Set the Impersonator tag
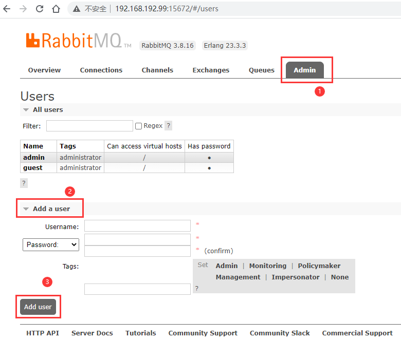 296,277
